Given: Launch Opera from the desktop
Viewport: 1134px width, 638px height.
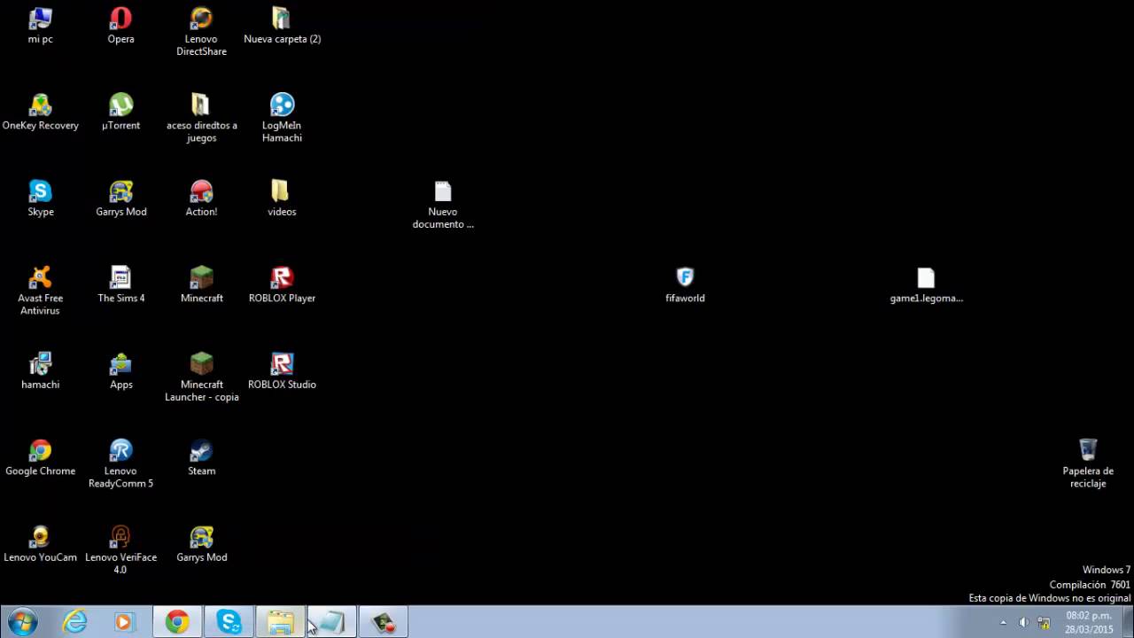Looking at the screenshot, I should click(121, 26).
